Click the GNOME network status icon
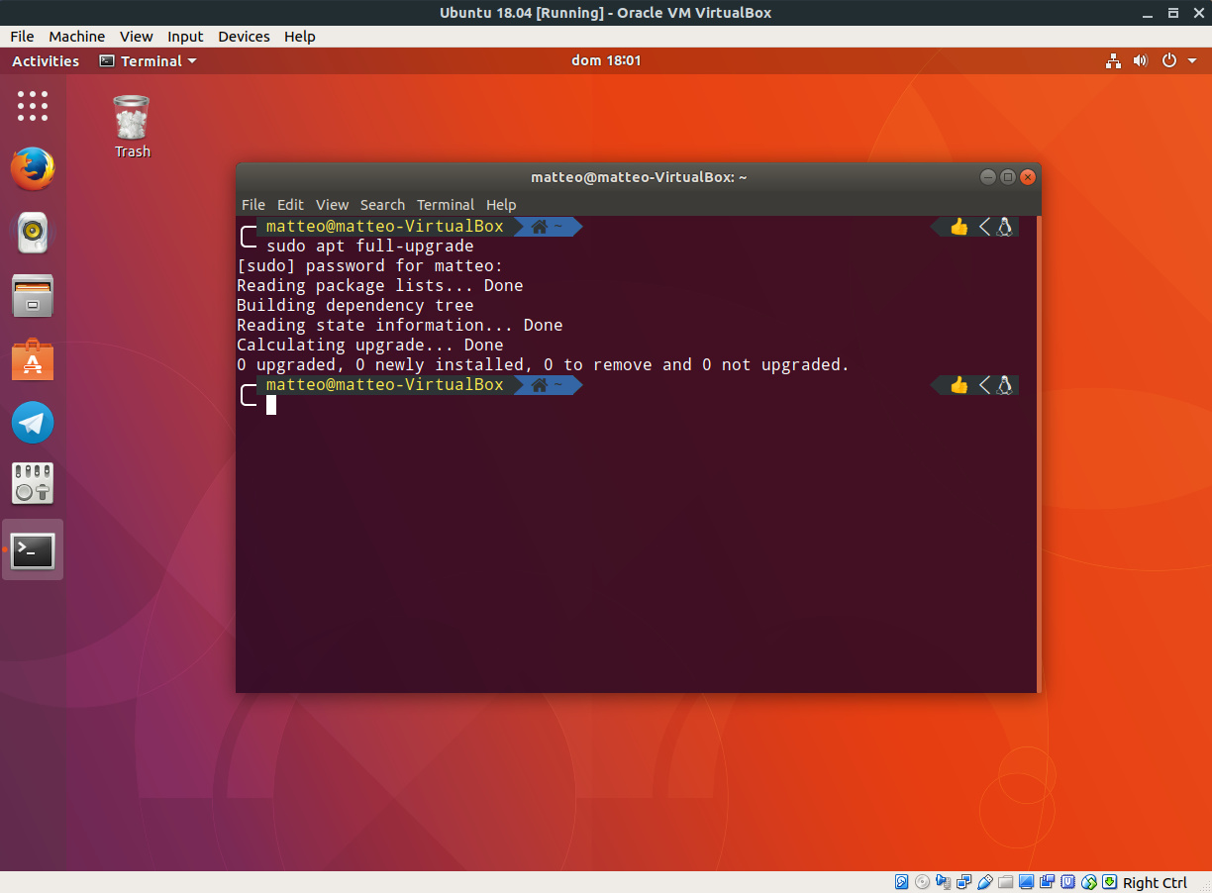 pos(1114,61)
